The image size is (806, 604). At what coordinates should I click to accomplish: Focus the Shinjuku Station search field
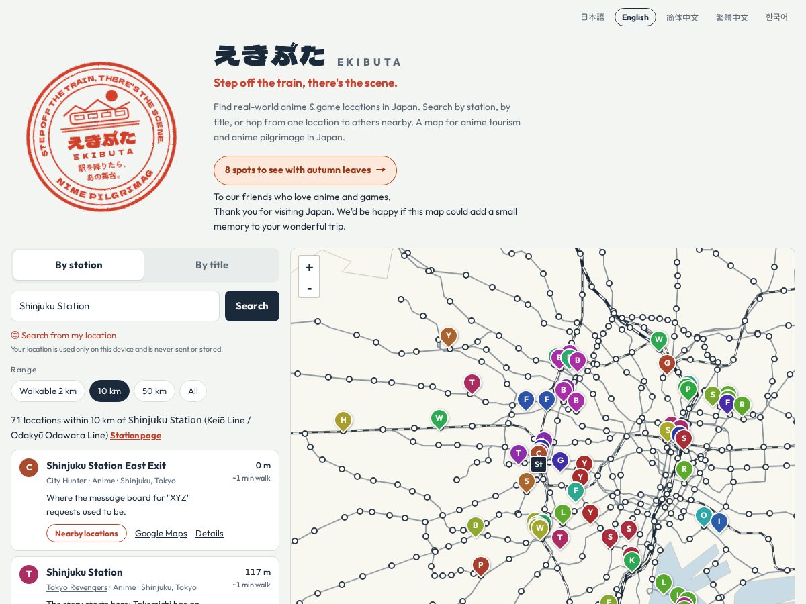(115, 306)
